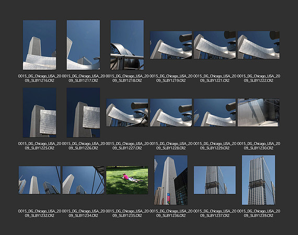
Task: Click the filename label ending 5L8Y1228.CR2
Action: pos(171,146)
